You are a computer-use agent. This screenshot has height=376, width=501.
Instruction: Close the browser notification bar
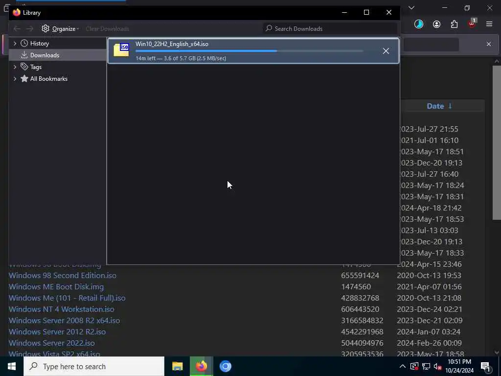[489, 44]
